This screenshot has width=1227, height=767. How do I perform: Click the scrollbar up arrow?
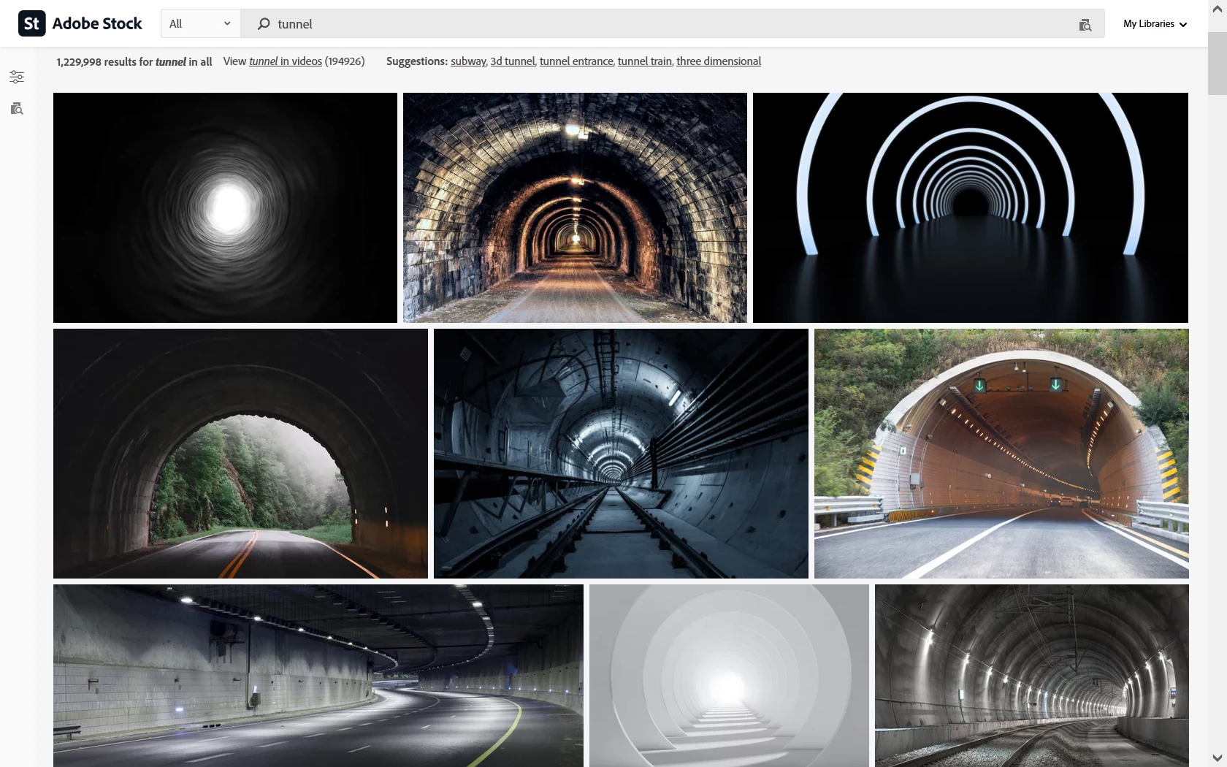[1218, 9]
